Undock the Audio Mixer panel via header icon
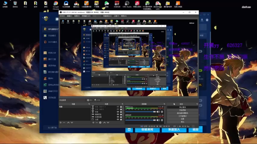 (164, 104)
